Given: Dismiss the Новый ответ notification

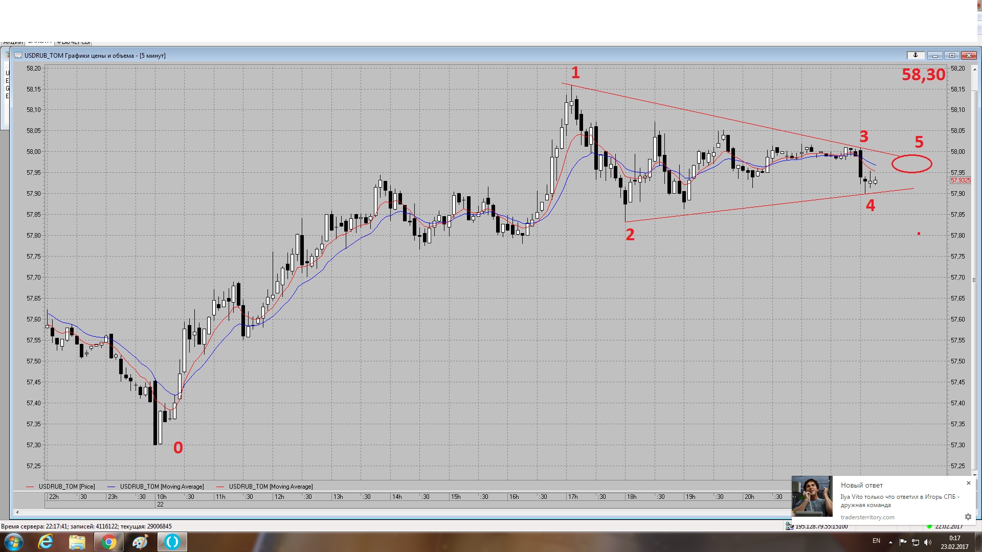Looking at the screenshot, I should tap(968, 483).
